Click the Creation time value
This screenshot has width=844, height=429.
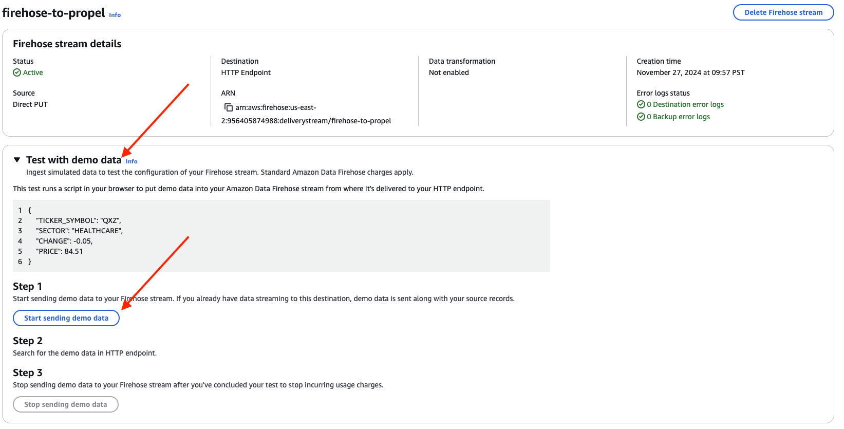pos(690,72)
